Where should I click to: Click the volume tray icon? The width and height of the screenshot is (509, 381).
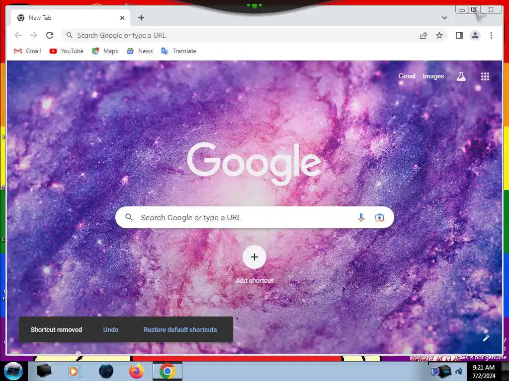tap(459, 372)
